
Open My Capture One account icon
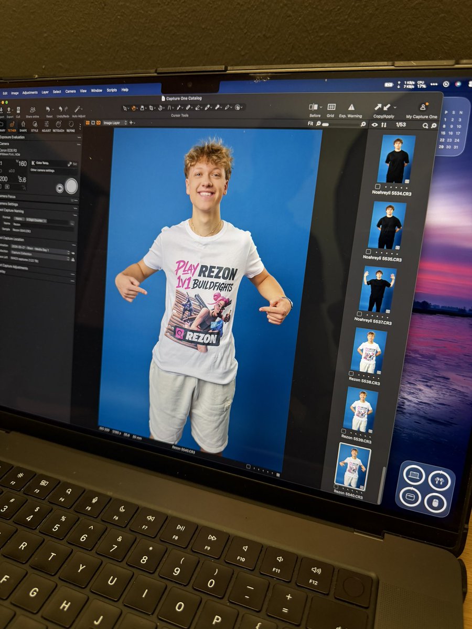coord(423,107)
